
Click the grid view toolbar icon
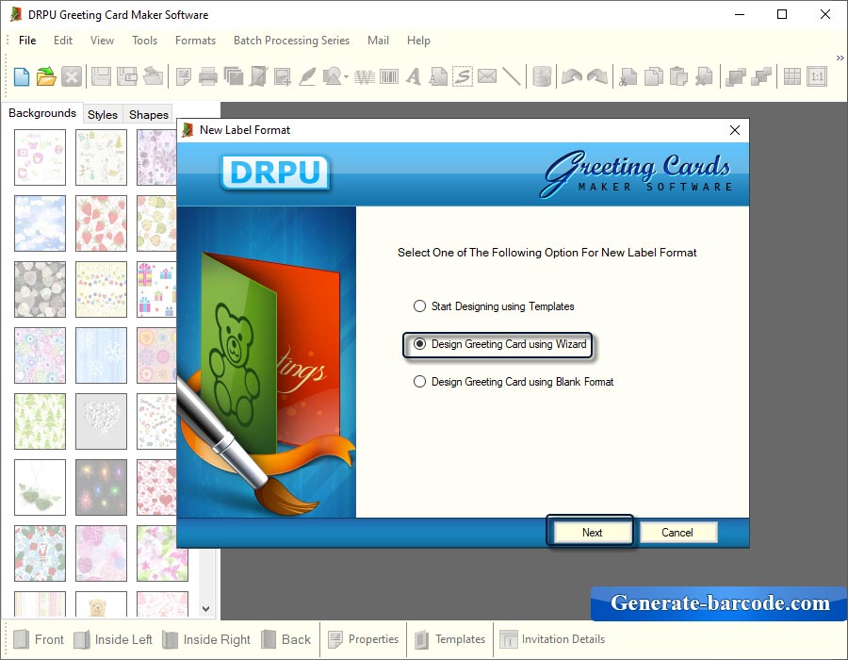tap(791, 76)
